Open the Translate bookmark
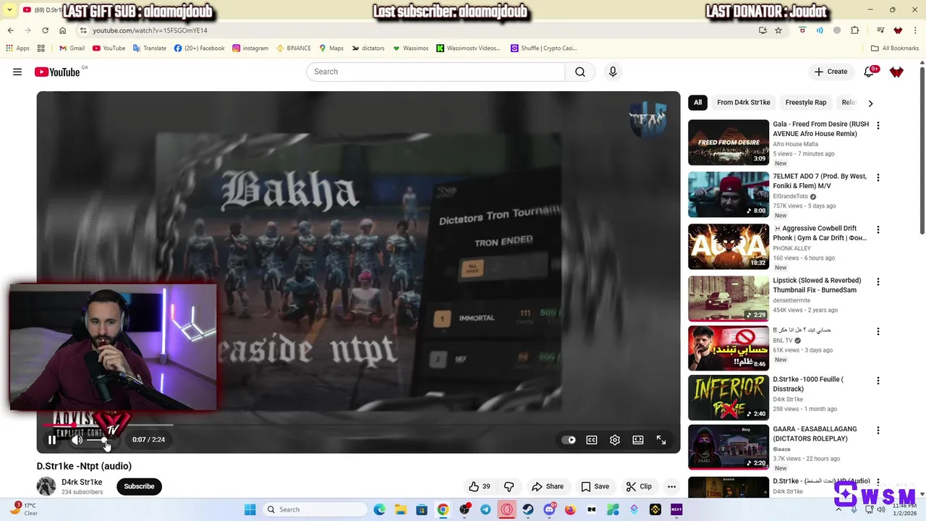 pyautogui.click(x=149, y=48)
